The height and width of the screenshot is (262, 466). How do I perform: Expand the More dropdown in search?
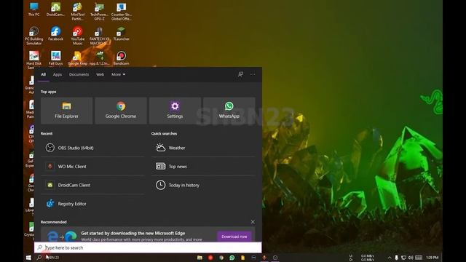click(118, 74)
